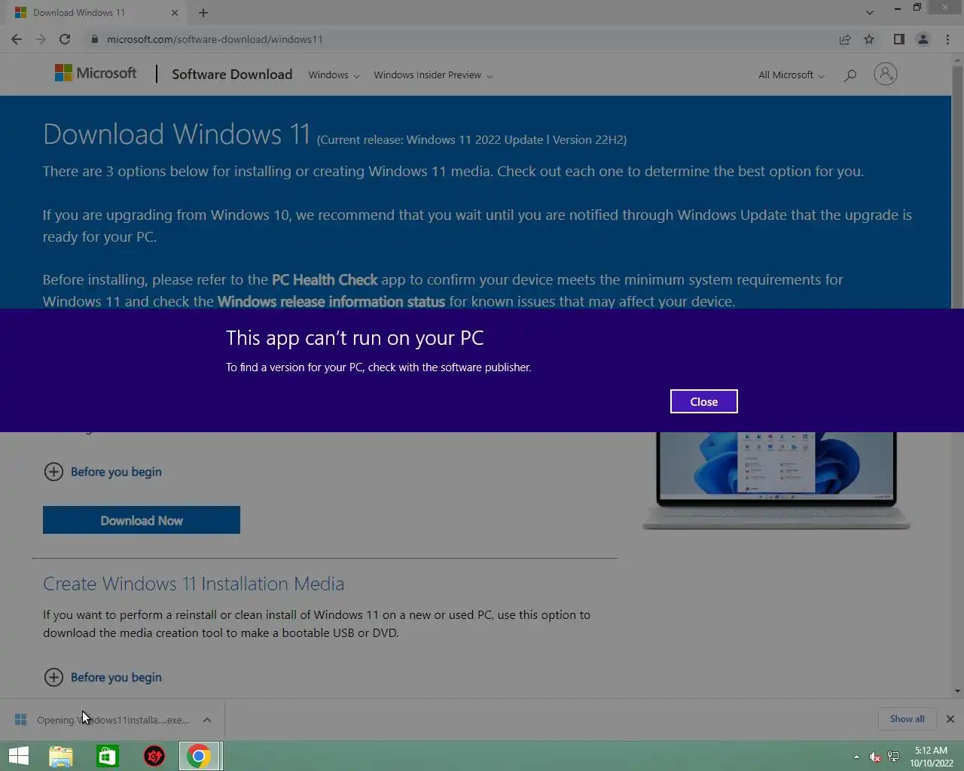The height and width of the screenshot is (771, 964).
Task: Click the account sign-in icon
Action: [885, 74]
